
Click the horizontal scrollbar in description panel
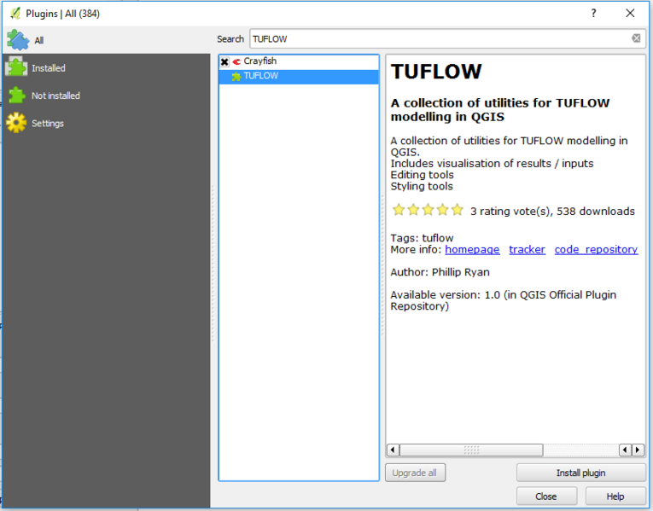pyautogui.click(x=471, y=450)
